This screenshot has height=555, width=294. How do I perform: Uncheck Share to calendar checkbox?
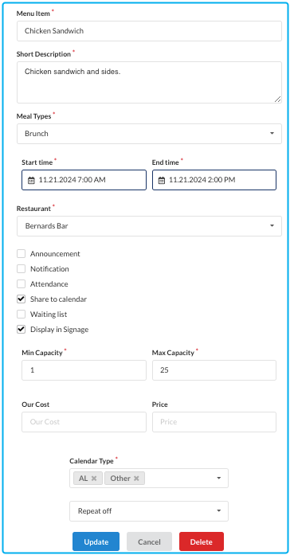pyautogui.click(x=22, y=299)
